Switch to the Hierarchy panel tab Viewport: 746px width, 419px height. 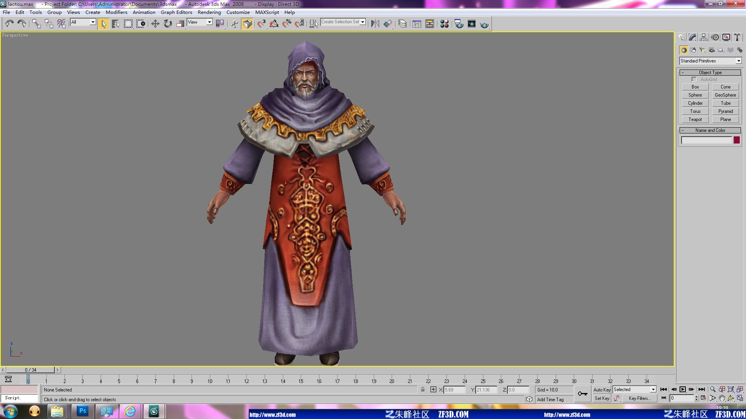(x=704, y=37)
